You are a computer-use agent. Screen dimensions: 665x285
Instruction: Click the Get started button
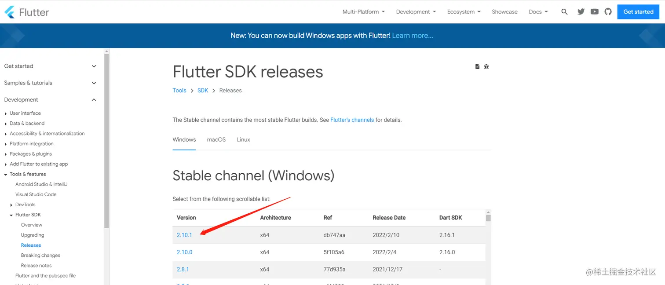(x=638, y=12)
